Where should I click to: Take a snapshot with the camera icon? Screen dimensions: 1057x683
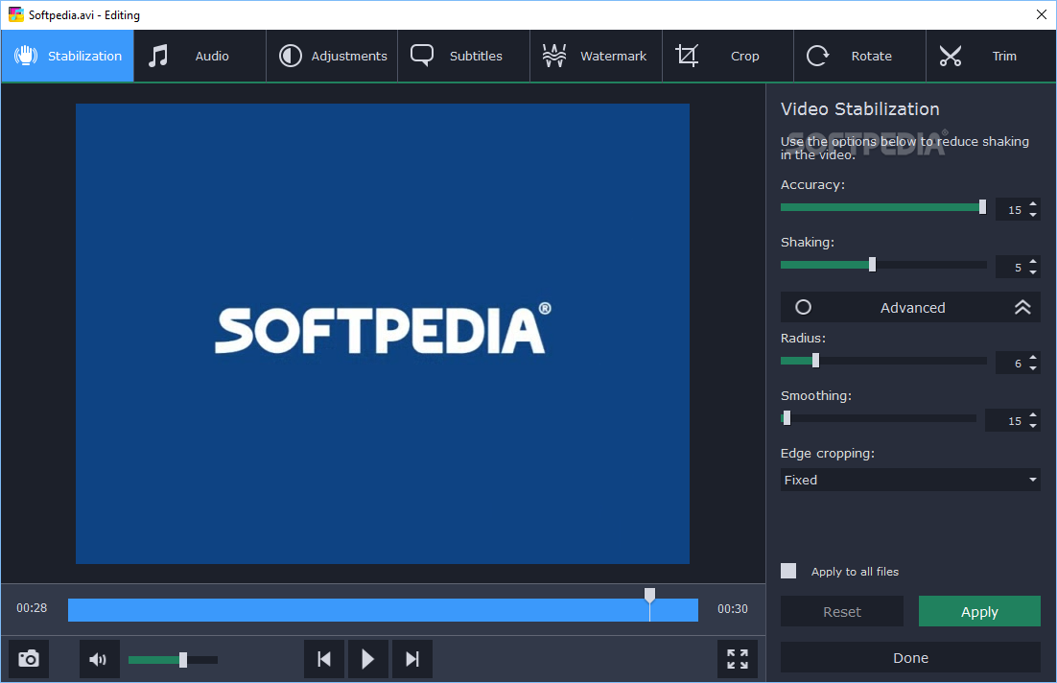[x=29, y=659]
